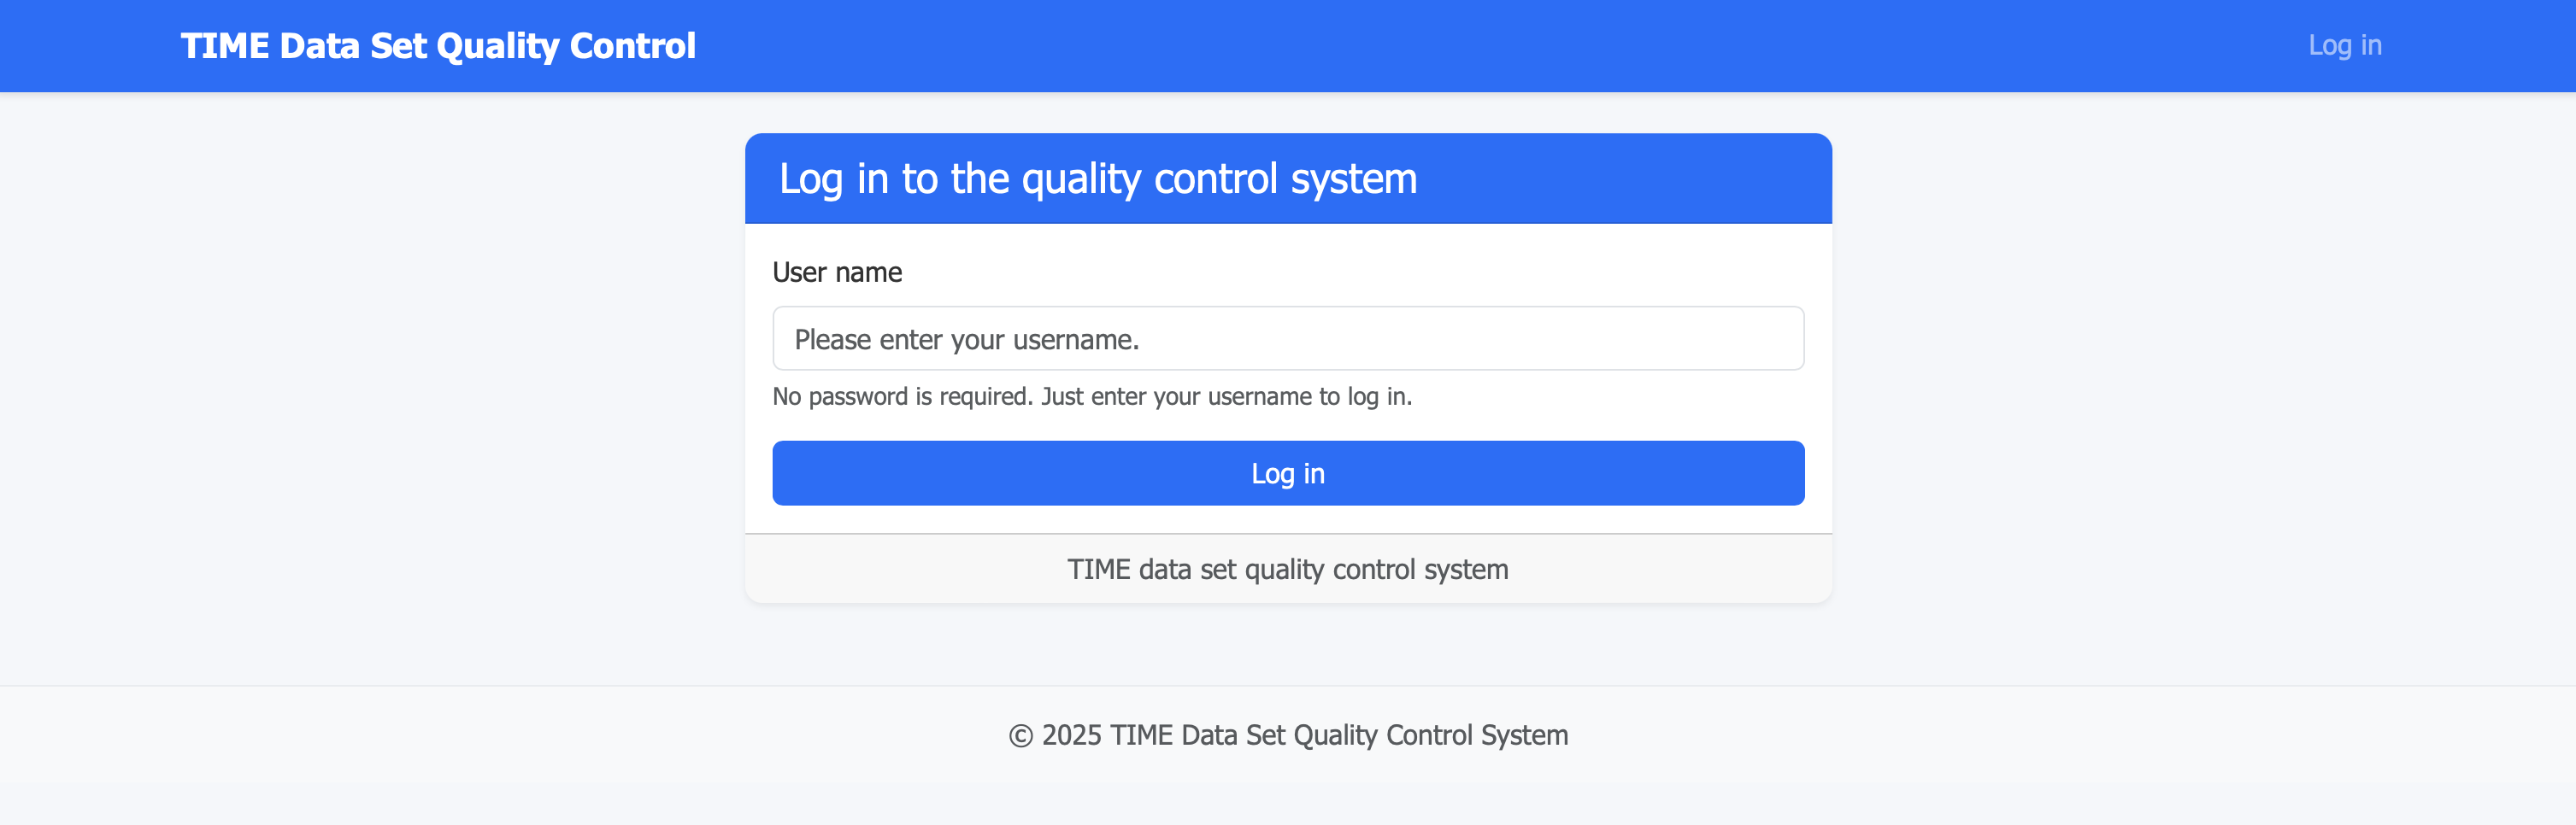
Task: Click the TIME Data Set Quality Control brand title
Action: click(x=437, y=46)
